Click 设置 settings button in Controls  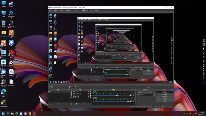[x=165, y=99]
